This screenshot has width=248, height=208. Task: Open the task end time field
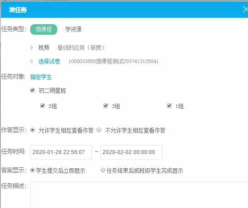pyautogui.click(x=131, y=152)
